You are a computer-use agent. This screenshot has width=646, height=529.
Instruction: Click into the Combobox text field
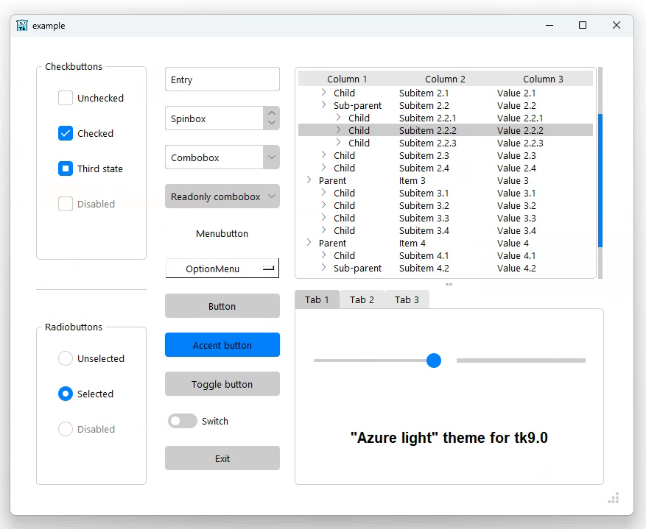214,157
